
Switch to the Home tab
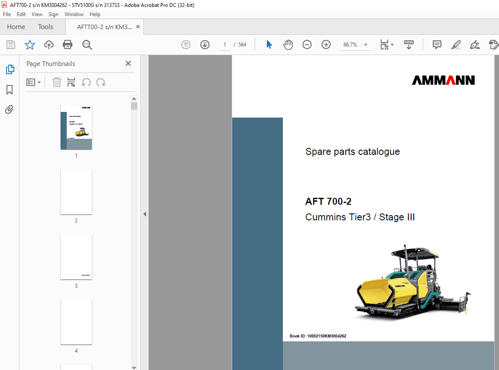[x=16, y=26]
